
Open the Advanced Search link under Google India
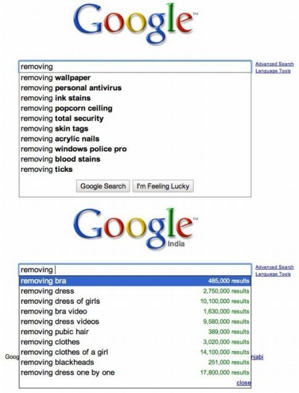[x=275, y=267]
